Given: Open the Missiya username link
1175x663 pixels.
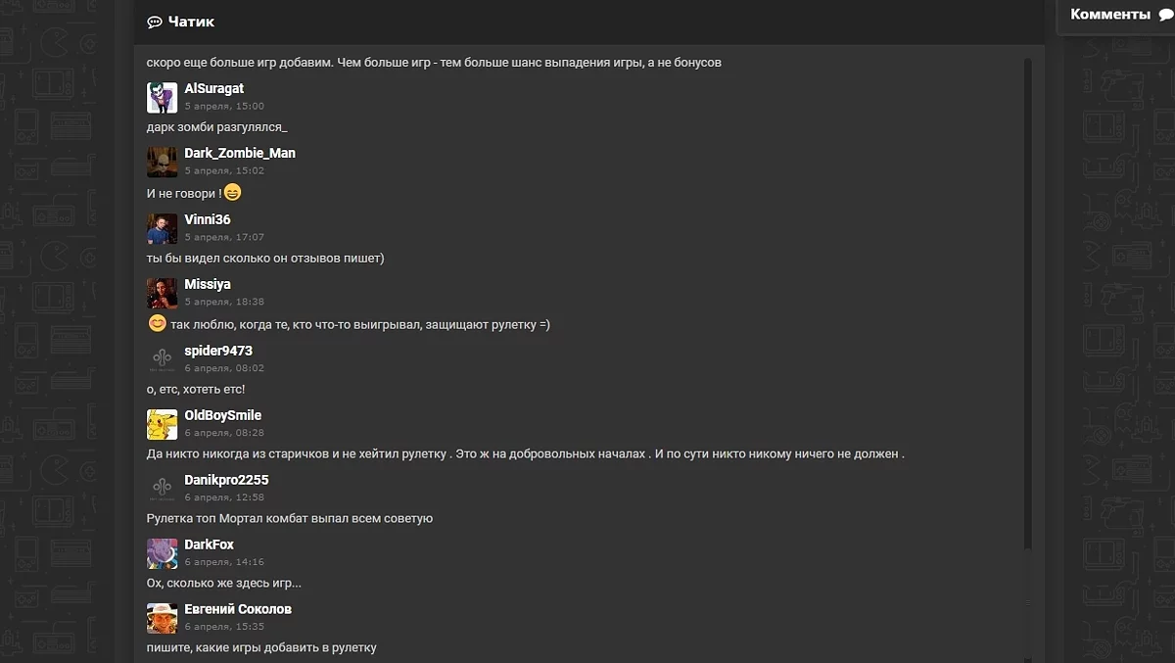Looking at the screenshot, I should click(x=207, y=284).
